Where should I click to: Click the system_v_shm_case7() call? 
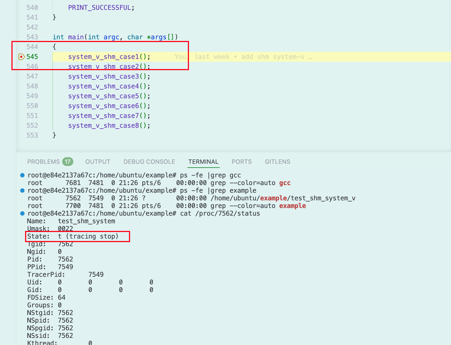[x=109, y=116]
